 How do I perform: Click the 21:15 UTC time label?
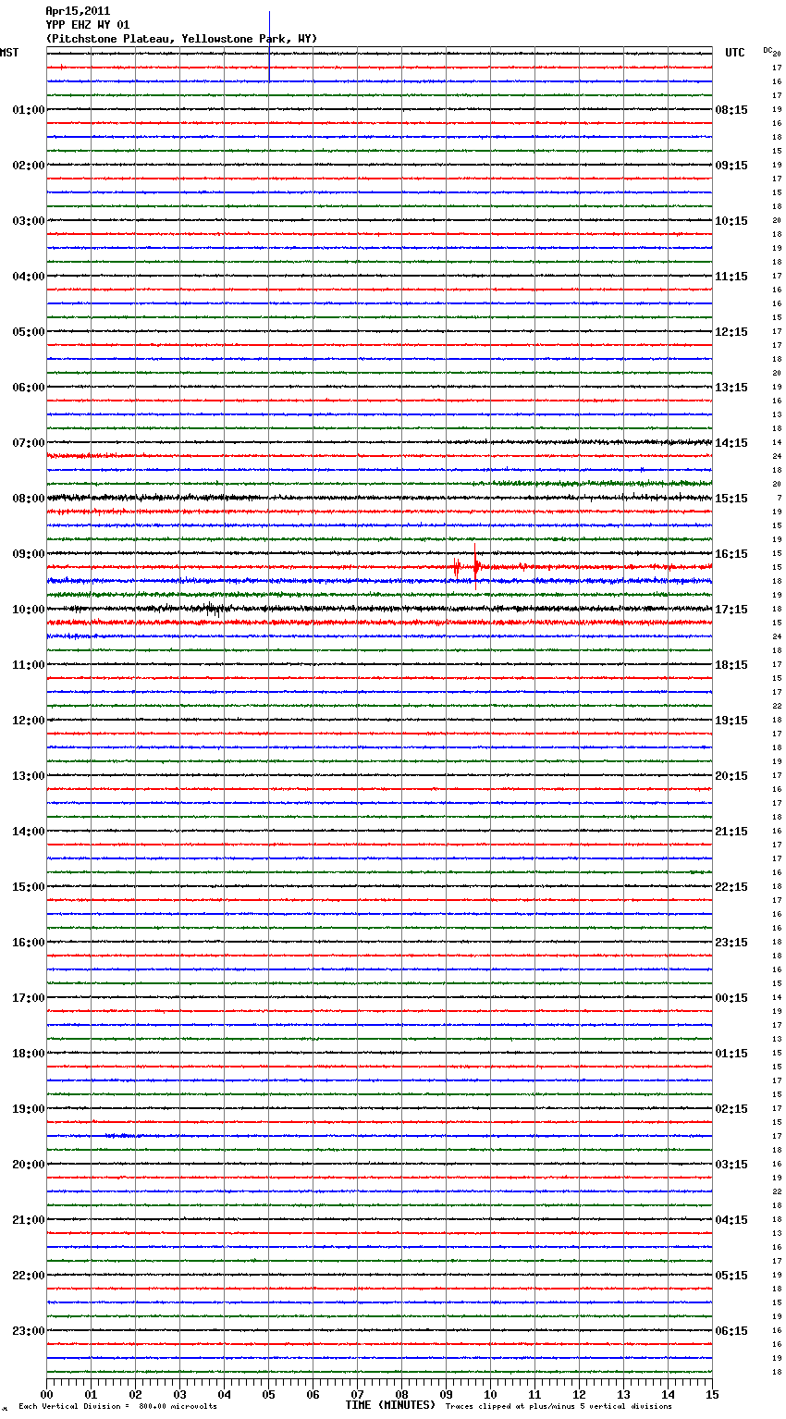point(731,832)
